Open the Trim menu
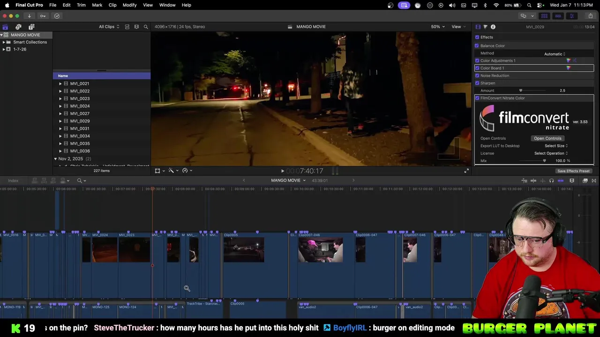The height and width of the screenshot is (337, 600). point(81,5)
